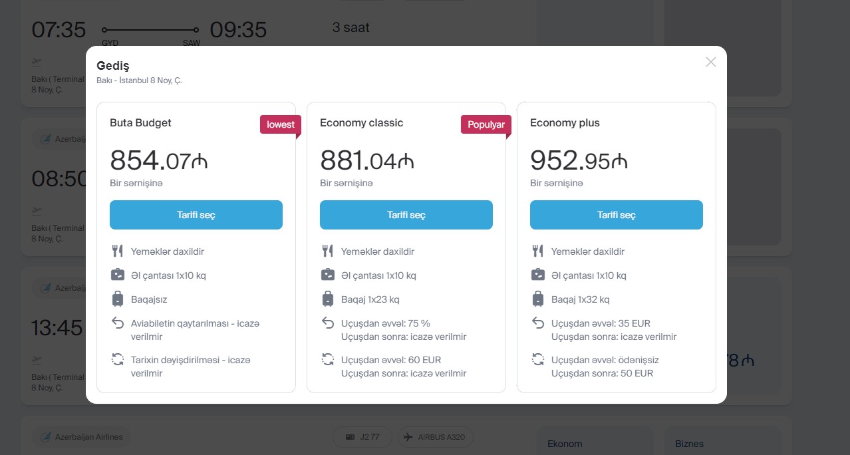
Task: Close the Gediş fare selection dialog
Action: tap(710, 62)
